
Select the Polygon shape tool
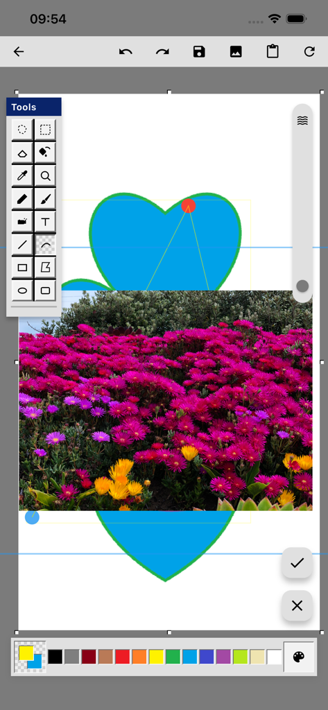point(45,268)
